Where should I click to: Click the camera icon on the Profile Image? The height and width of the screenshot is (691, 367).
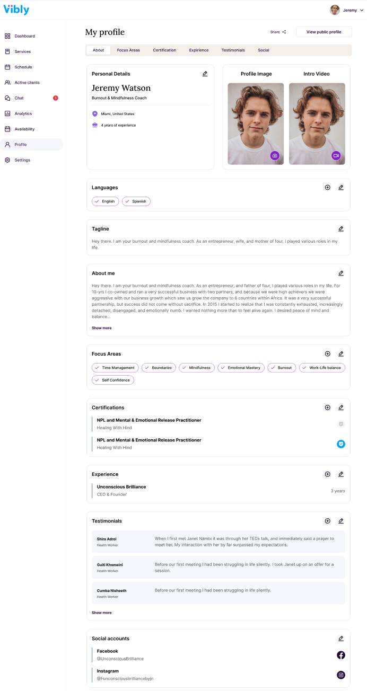(275, 155)
